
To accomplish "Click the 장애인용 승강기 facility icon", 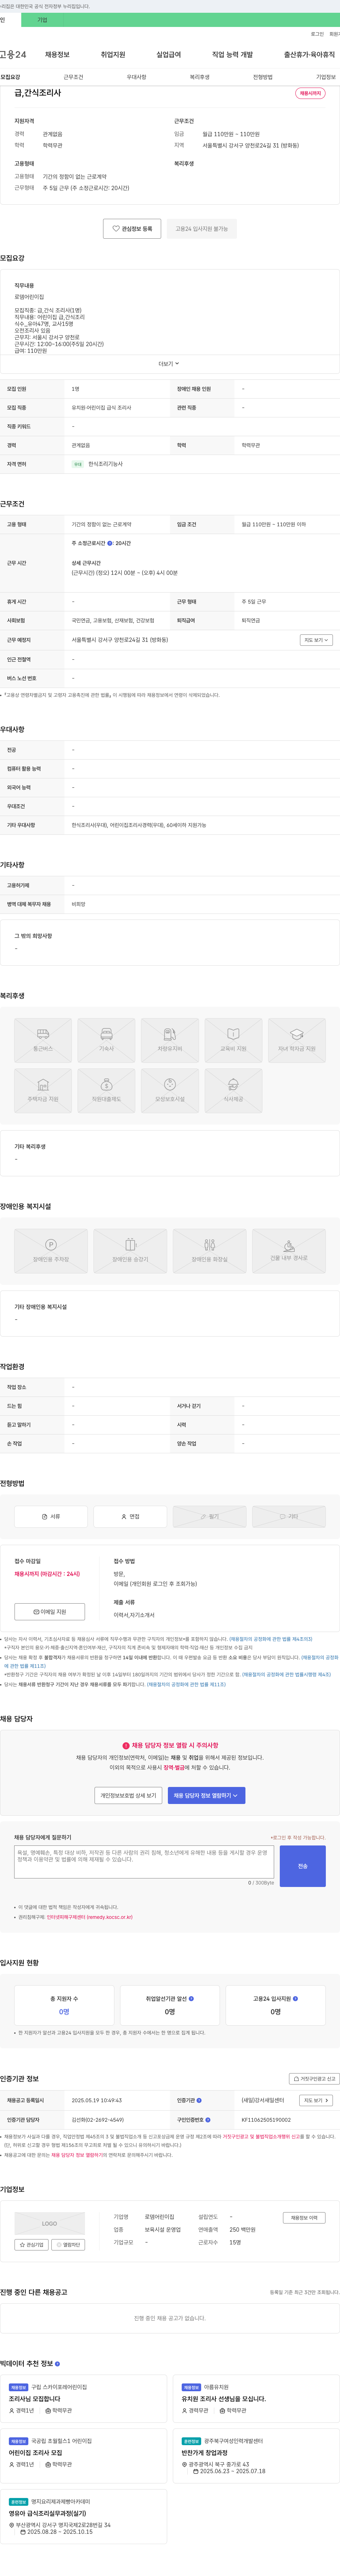I will tap(130, 1251).
